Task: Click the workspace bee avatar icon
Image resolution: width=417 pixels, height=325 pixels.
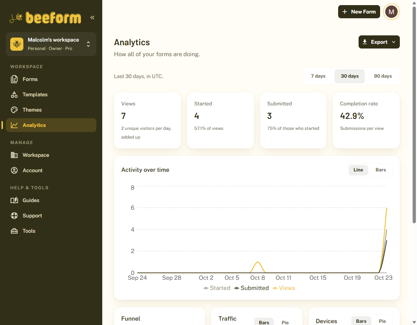Action: (x=17, y=44)
